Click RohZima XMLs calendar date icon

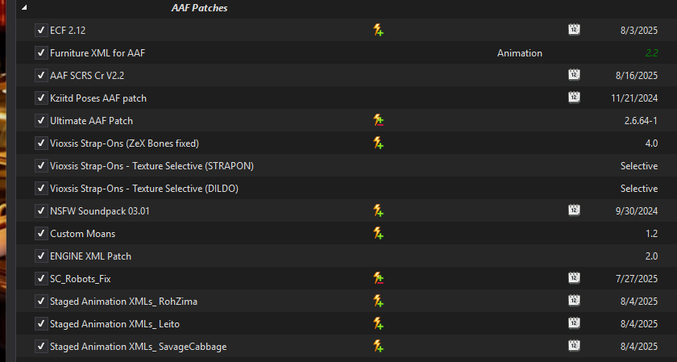pyautogui.click(x=574, y=300)
